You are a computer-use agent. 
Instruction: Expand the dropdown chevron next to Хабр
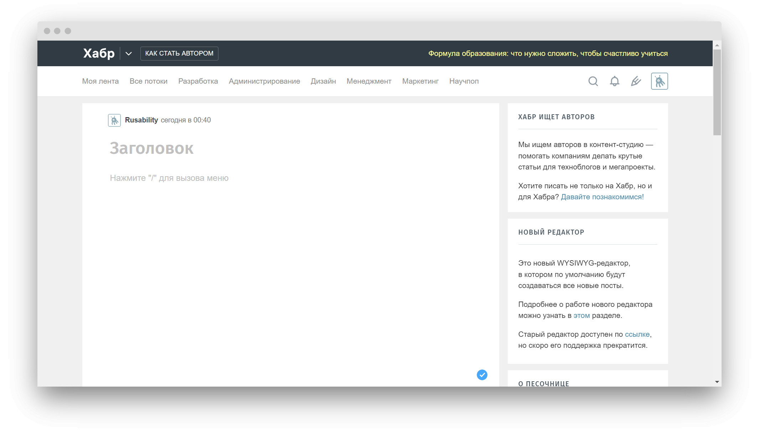tap(129, 54)
